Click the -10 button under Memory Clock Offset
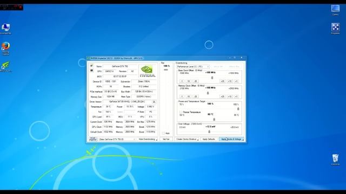Viewport: 346px width, 194px height. (189, 96)
